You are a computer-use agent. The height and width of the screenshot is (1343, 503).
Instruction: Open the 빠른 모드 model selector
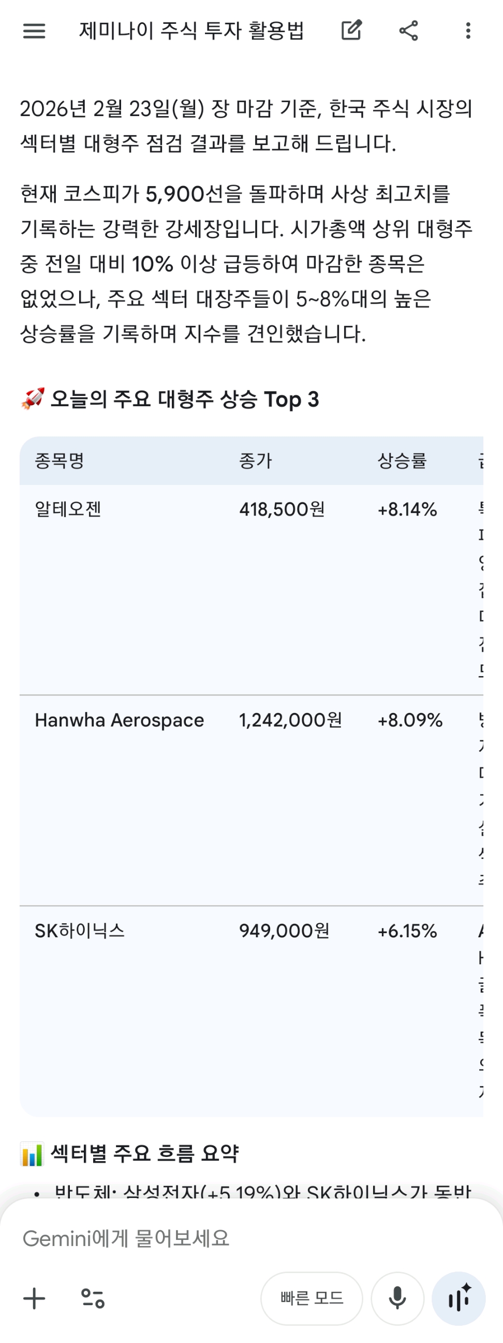click(x=312, y=1298)
